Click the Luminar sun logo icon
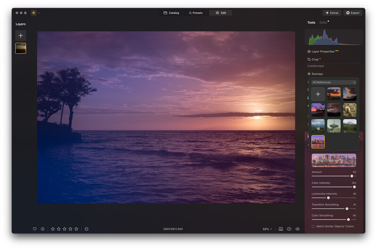This screenshot has width=377, height=249. (x=33, y=13)
